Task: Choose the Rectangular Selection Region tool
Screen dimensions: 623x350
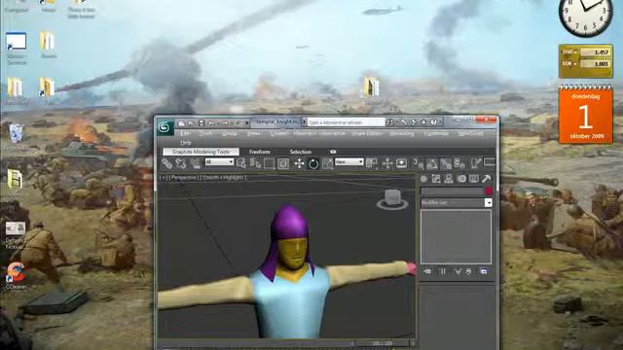Action: pos(269,163)
